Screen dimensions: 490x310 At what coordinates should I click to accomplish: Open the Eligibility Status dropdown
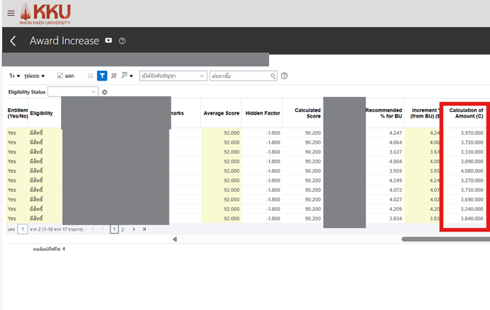(93, 92)
